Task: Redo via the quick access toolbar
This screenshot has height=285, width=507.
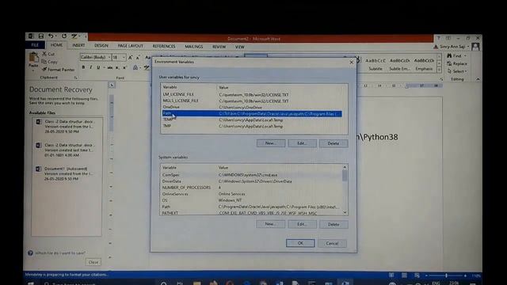Action: click(64, 36)
